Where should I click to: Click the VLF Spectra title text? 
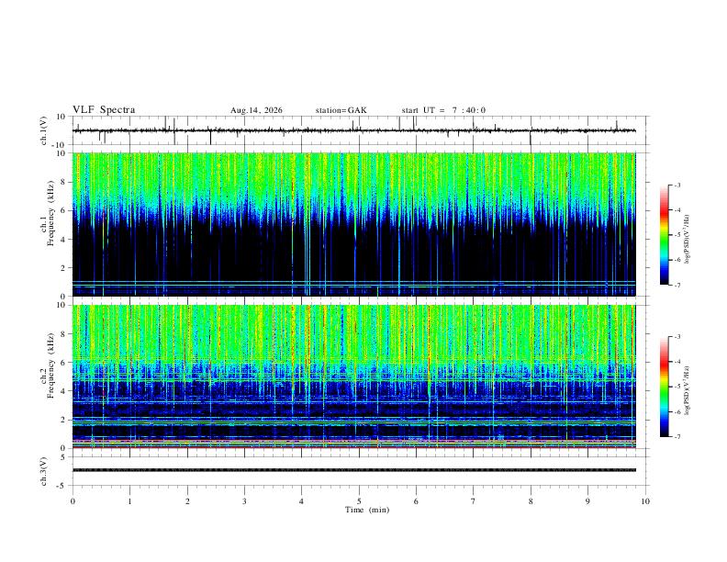coord(104,110)
